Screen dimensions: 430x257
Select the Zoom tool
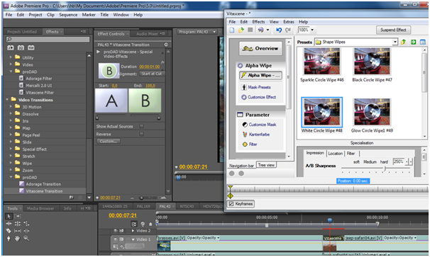click(x=26, y=239)
